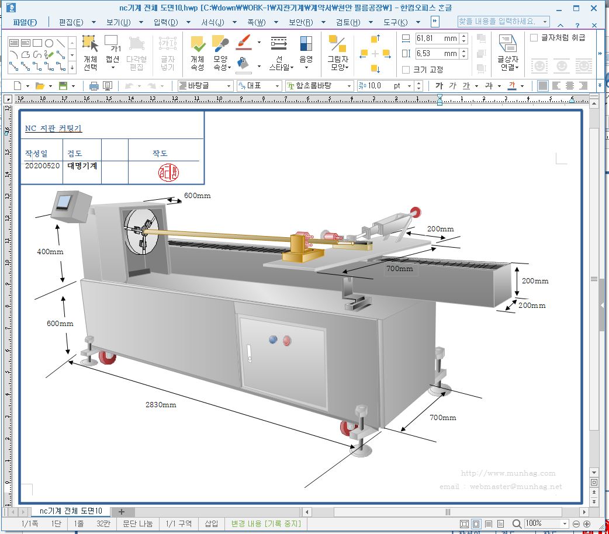Enable the 크기 고정 checkbox
Screen dimensions: 609x534
(406, 70)
